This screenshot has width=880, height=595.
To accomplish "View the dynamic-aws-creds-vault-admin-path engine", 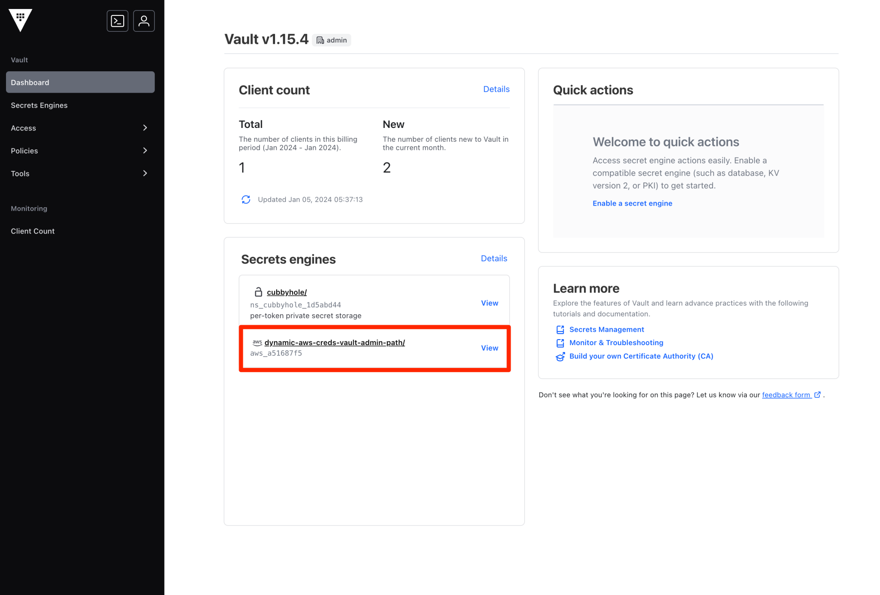I will click(x=489, y=348).
